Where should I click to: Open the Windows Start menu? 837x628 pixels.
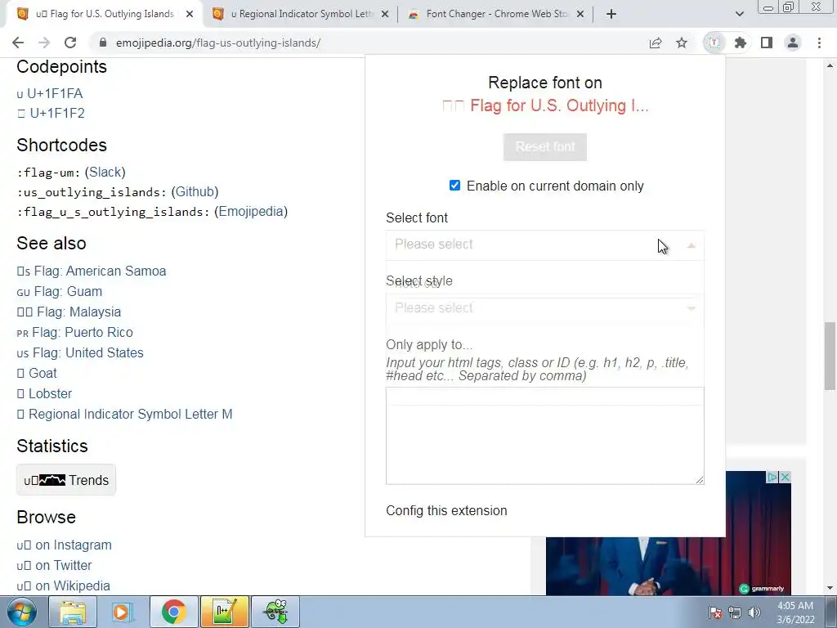point(22,612)
